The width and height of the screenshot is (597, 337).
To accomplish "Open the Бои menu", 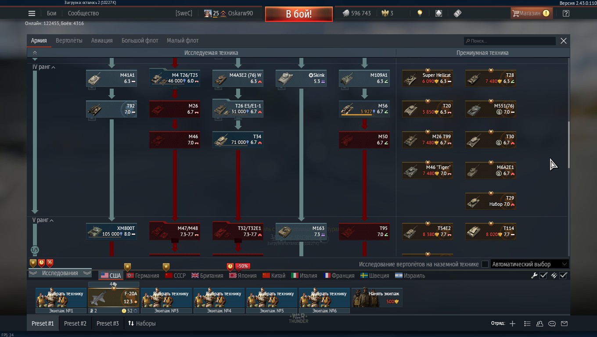I will (51, 13).
